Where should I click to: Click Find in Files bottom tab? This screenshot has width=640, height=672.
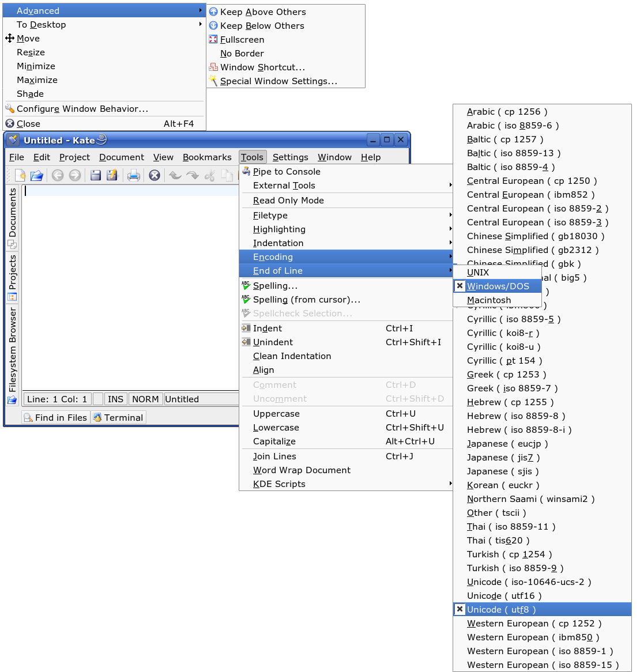tap(56, 417)
